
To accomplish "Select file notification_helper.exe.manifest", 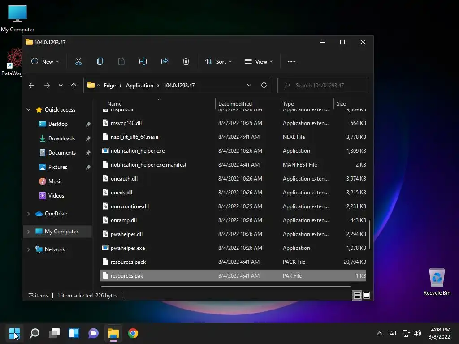I will [233, 165].
